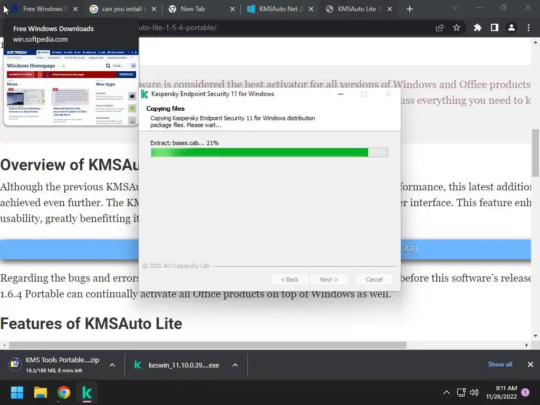Viewport: 540px width, 405px height.
Task: Click the horizontal page scrollbar thumb
Action: [208, 345]
